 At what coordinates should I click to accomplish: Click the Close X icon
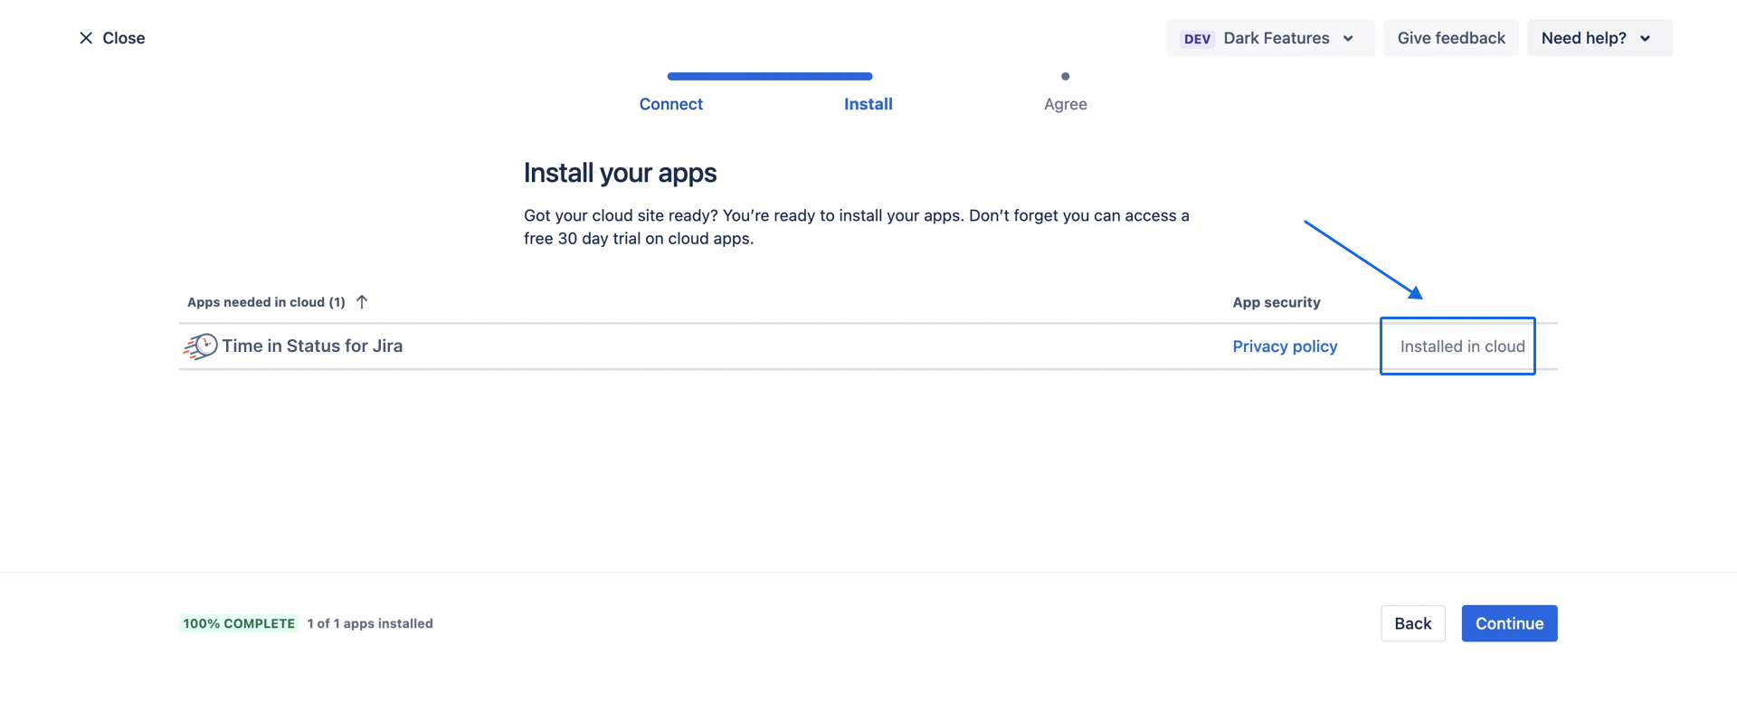[86, 38]
